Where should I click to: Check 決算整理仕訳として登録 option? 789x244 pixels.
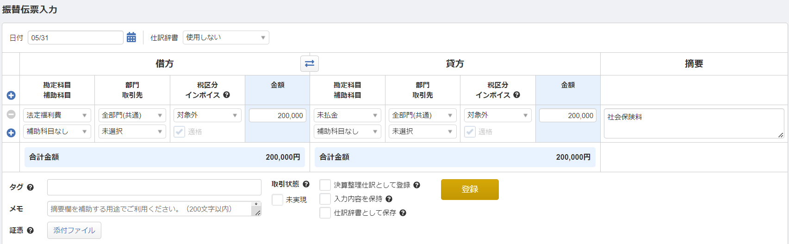325,185
